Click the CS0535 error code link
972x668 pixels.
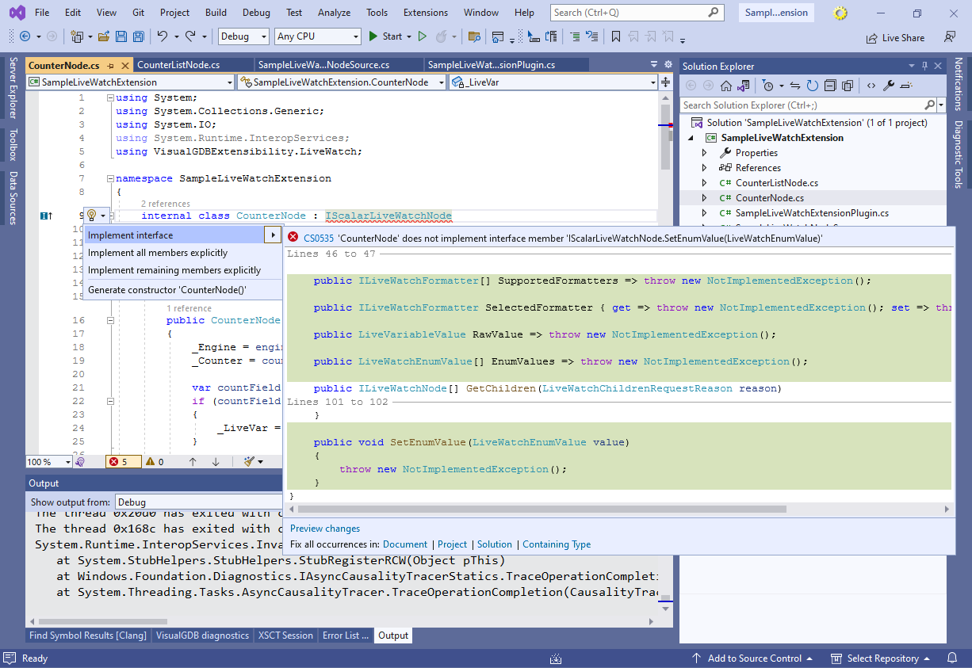click(319, 238)
